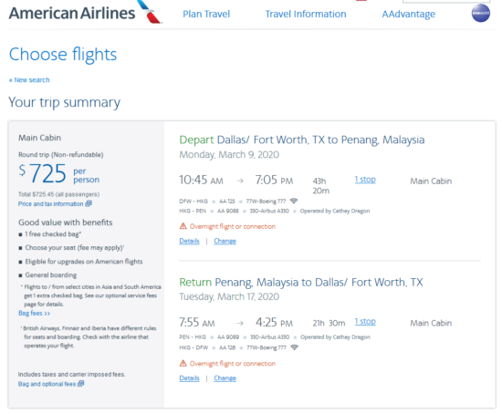Click the warning icon on the departure overnight notice

pyautogui.click(x=183, y=226)
